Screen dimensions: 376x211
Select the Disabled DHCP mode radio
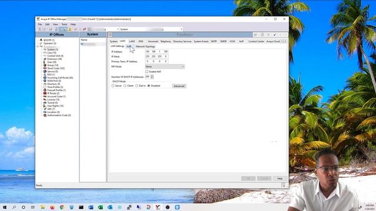[x=149, y=86]
